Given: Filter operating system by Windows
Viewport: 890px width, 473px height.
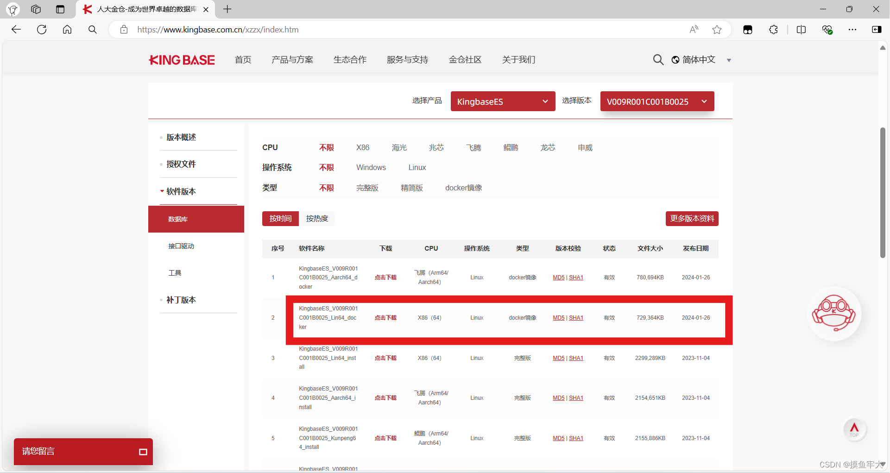Looking at the screenshot, I should click(371, 167).
